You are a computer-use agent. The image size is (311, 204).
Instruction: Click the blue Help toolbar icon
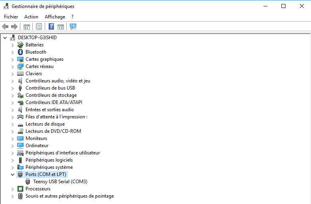click(51, 26)
